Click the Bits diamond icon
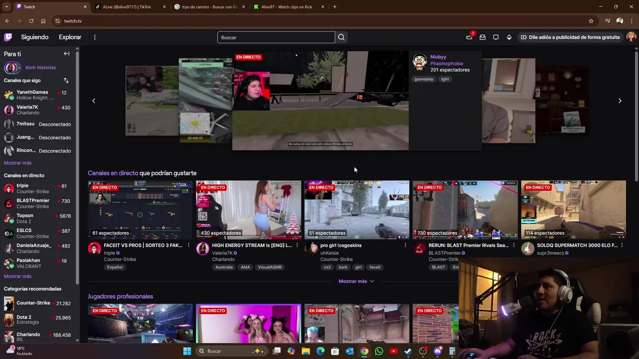This screenshot has width=639, height=359. point(509,37)
